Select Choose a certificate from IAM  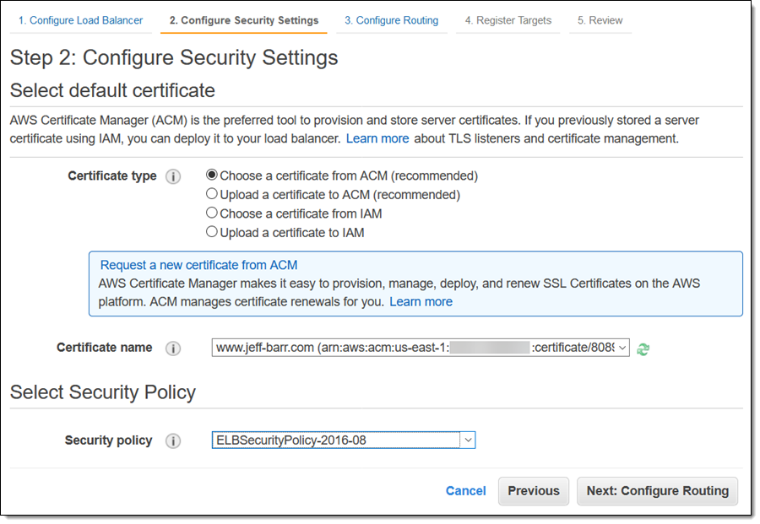212,213
